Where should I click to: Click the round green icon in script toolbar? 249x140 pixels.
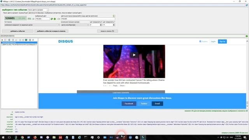click(26, 40)
